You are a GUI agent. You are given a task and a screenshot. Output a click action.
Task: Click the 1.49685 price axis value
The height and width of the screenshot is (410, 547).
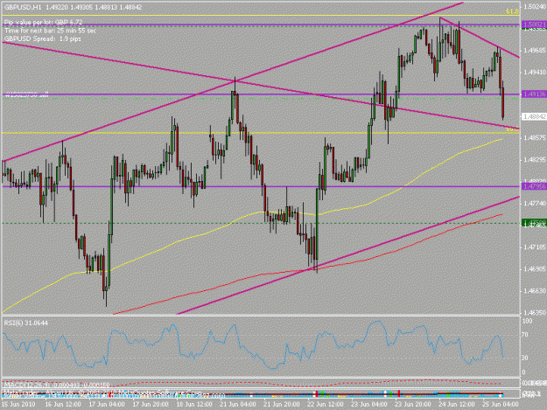coord(535,50)
